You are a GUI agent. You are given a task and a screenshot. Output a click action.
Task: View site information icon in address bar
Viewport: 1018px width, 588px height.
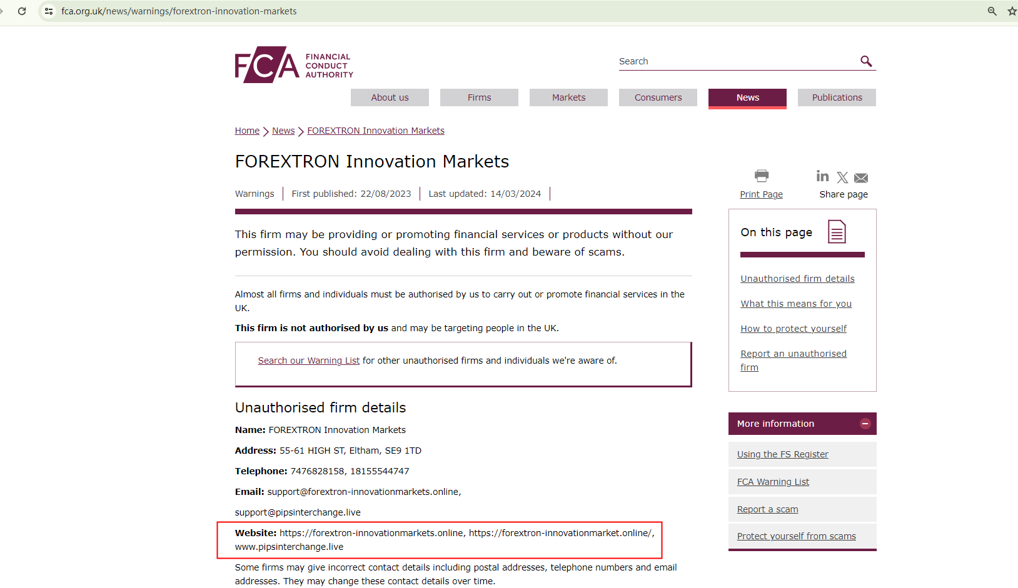pyautogui.click(x=49, y=11)
